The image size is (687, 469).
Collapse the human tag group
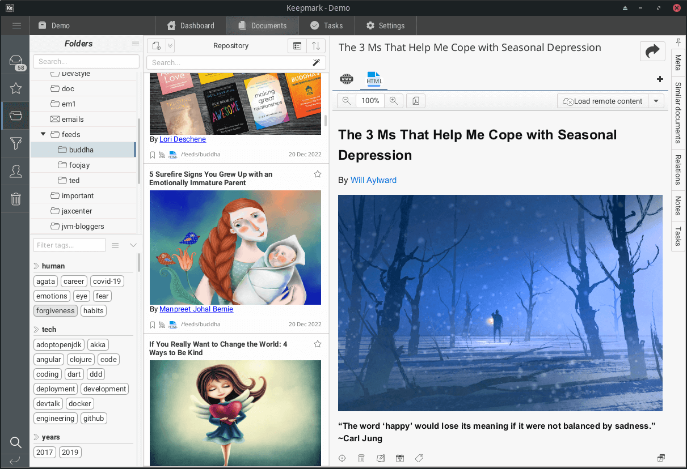tap(36, 266)
